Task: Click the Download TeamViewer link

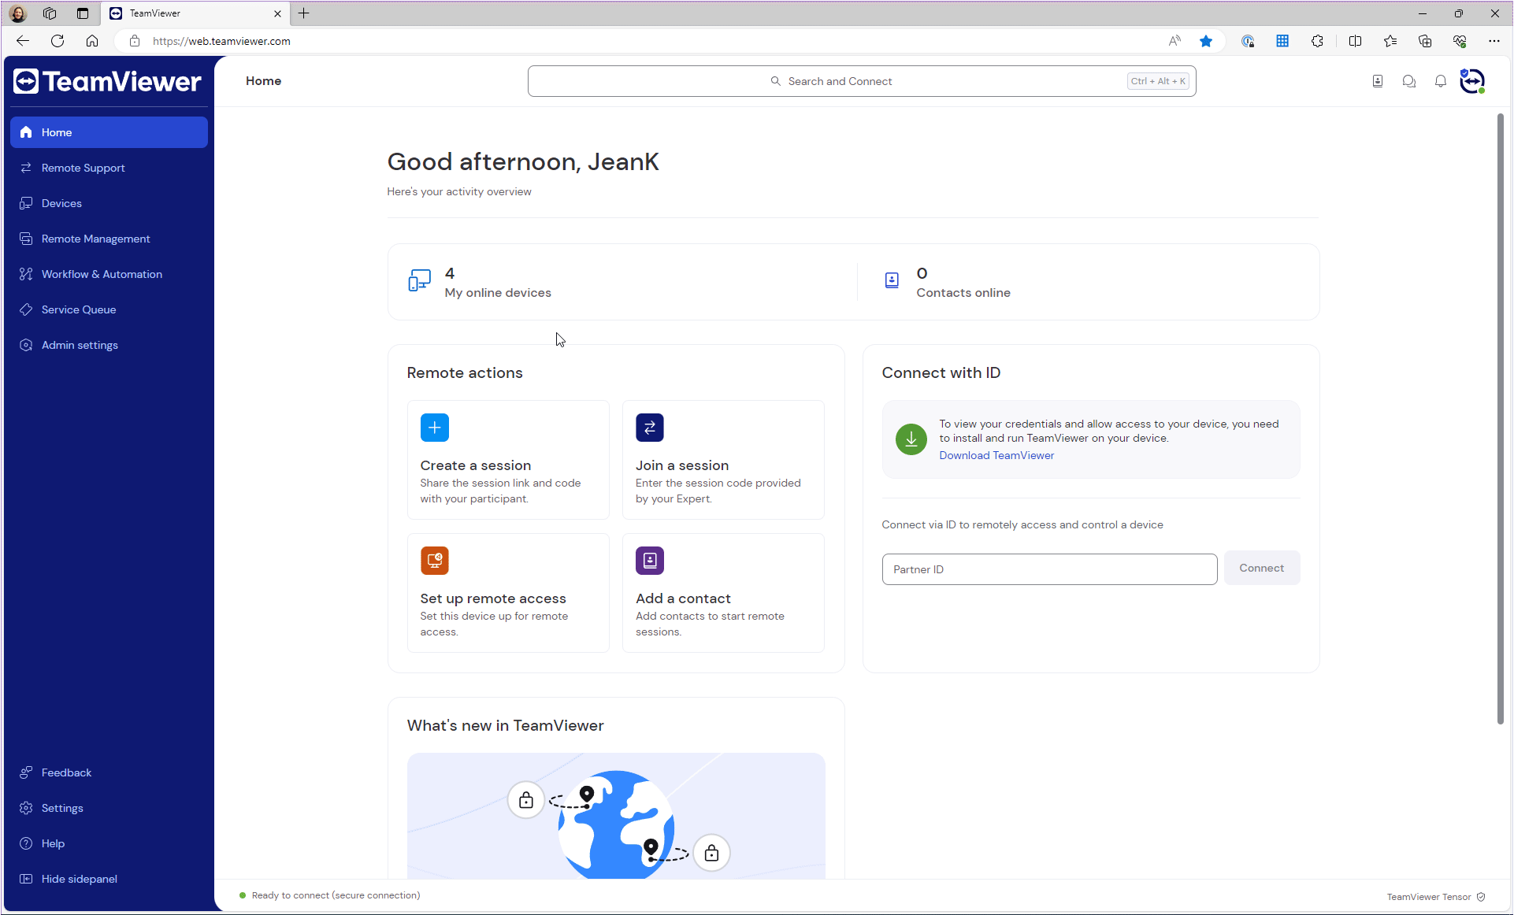Action: tap(996, 455)
